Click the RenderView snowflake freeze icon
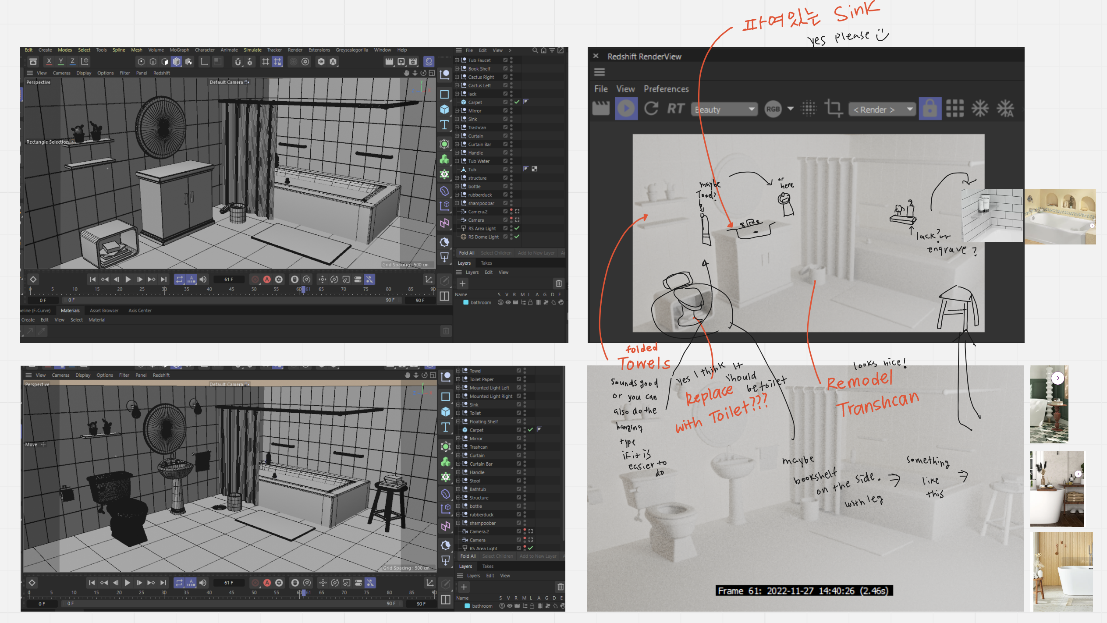This screenshot has height=623, width=1107. pyautogui.click(x=980, y=109)
